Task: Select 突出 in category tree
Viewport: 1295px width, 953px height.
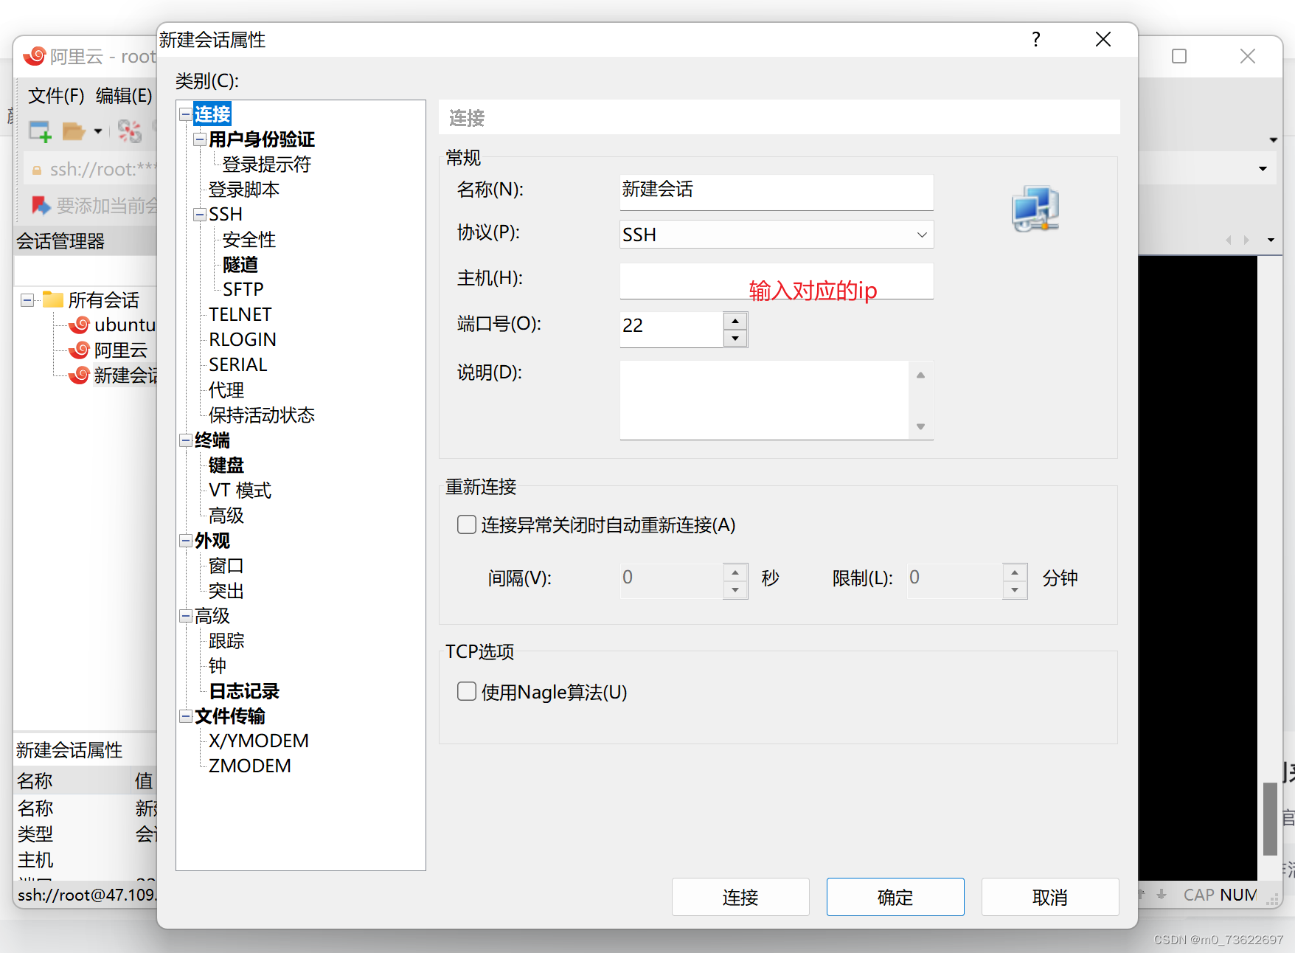Action: tap(226, 591)
